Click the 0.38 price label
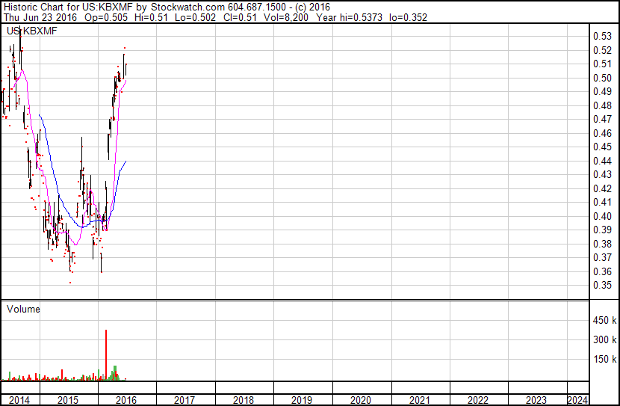Screen dimensions: 620x406 [x=602, y=244]
